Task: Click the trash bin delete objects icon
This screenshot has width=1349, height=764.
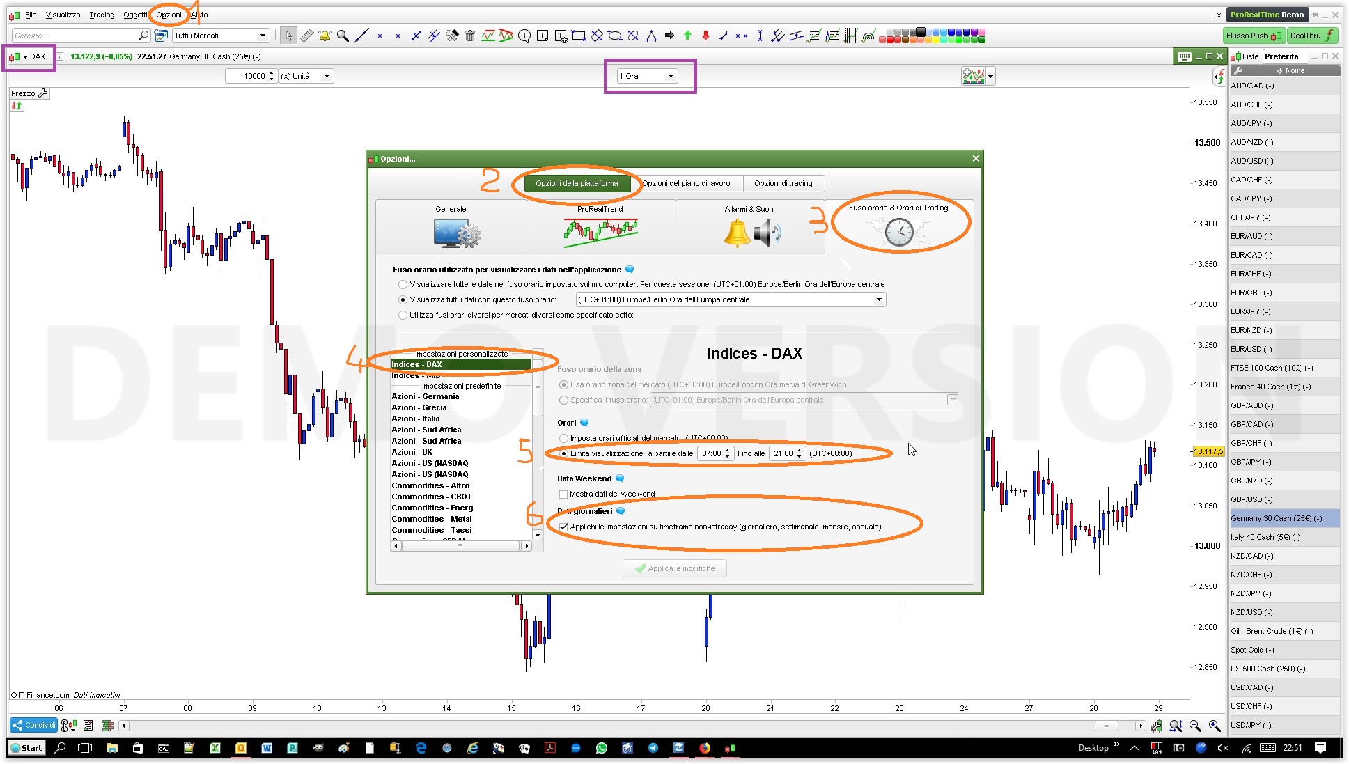Action: point(470,36)
